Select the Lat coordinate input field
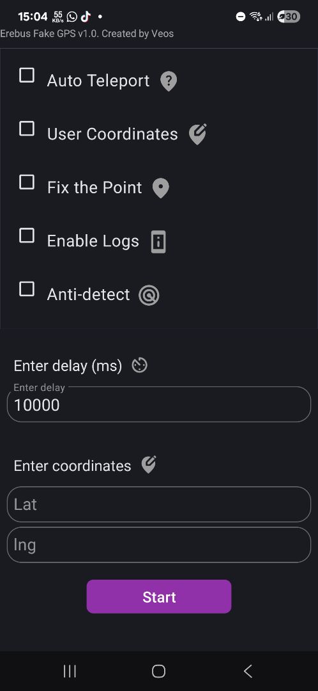The width and height of the screenshot is (318, 691). pos(159,504)
